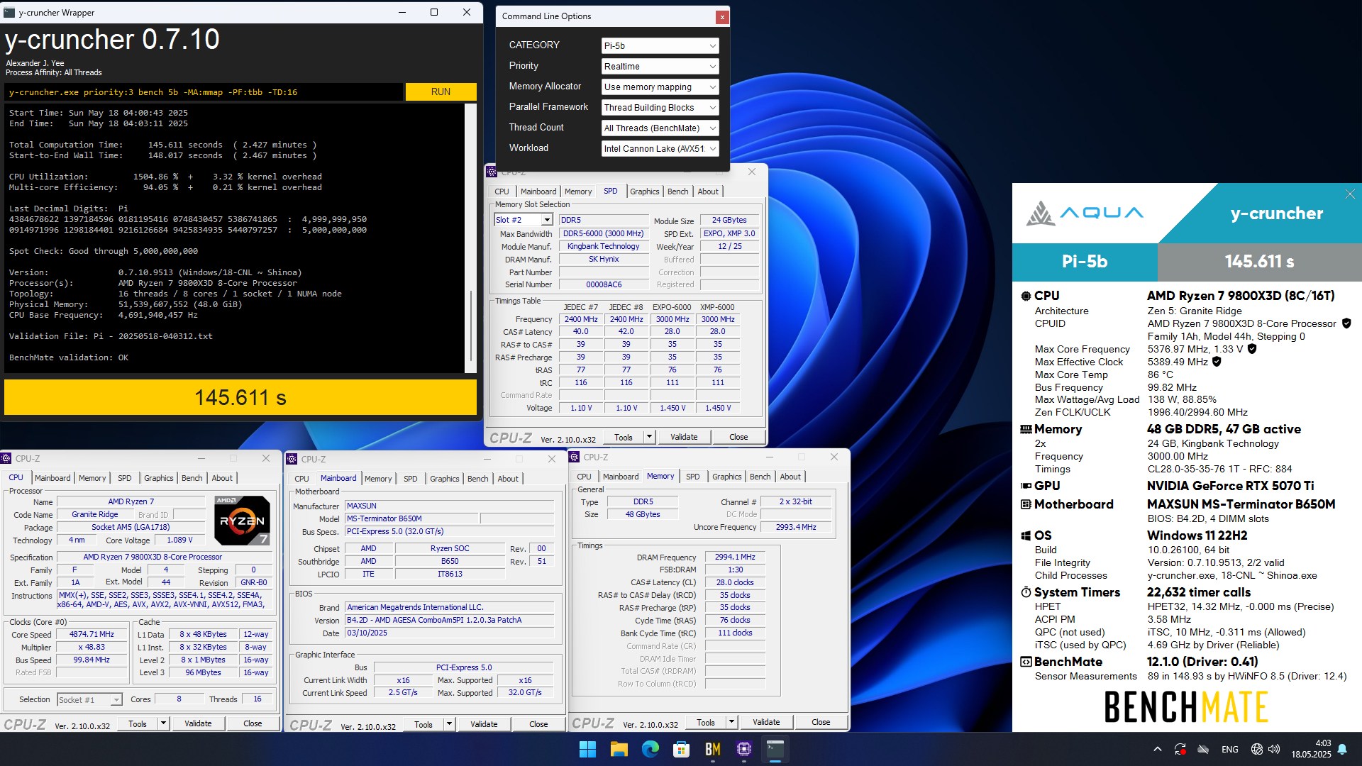This screenshot has height=766, width=1362.
Task: Click DRAM Frequency value 2994.1 MHz
Action: 735,557
